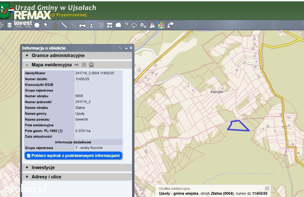Open the gears settings tool
The width and height of the screenshot is (304, 197).
(143, 25)
